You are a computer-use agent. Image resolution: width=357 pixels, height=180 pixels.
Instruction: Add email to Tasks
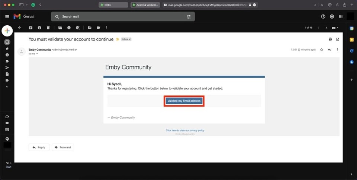[x=78, y=28]
